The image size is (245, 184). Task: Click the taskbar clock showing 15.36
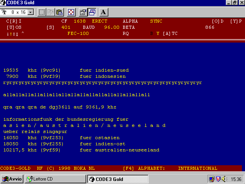[x=236, y=179]
